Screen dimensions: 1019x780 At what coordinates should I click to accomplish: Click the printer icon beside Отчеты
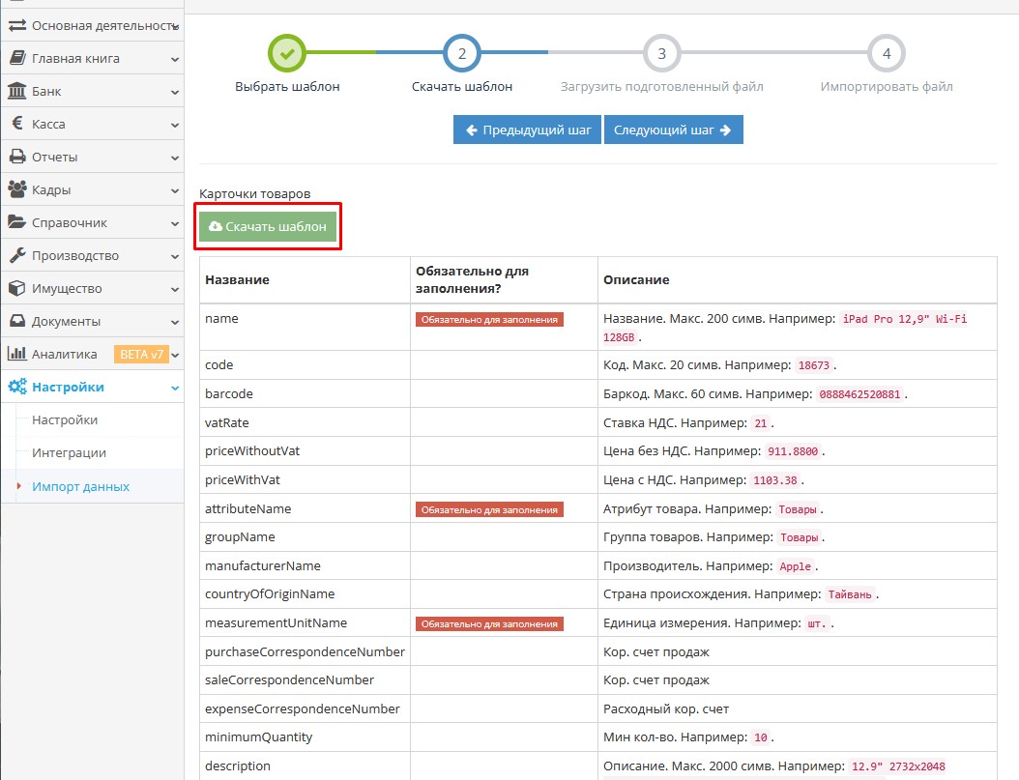17,158
